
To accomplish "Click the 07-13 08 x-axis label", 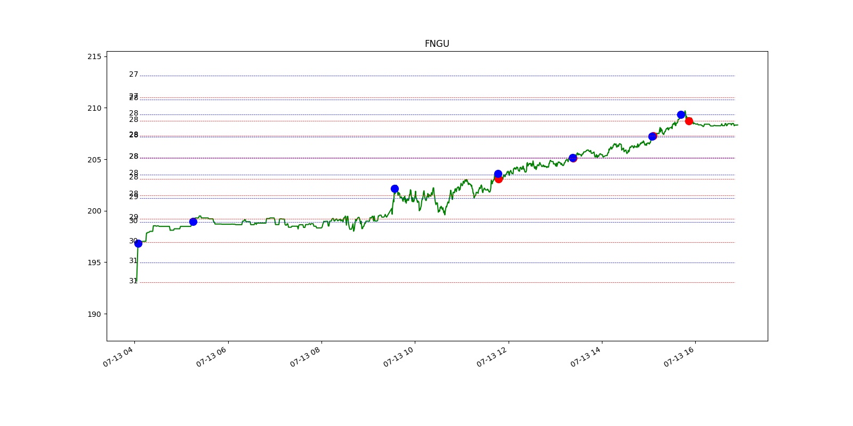I will (305, 357).
